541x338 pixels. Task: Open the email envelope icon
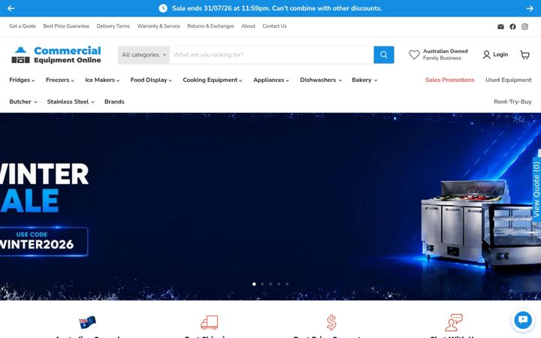(x=500, y=26)
